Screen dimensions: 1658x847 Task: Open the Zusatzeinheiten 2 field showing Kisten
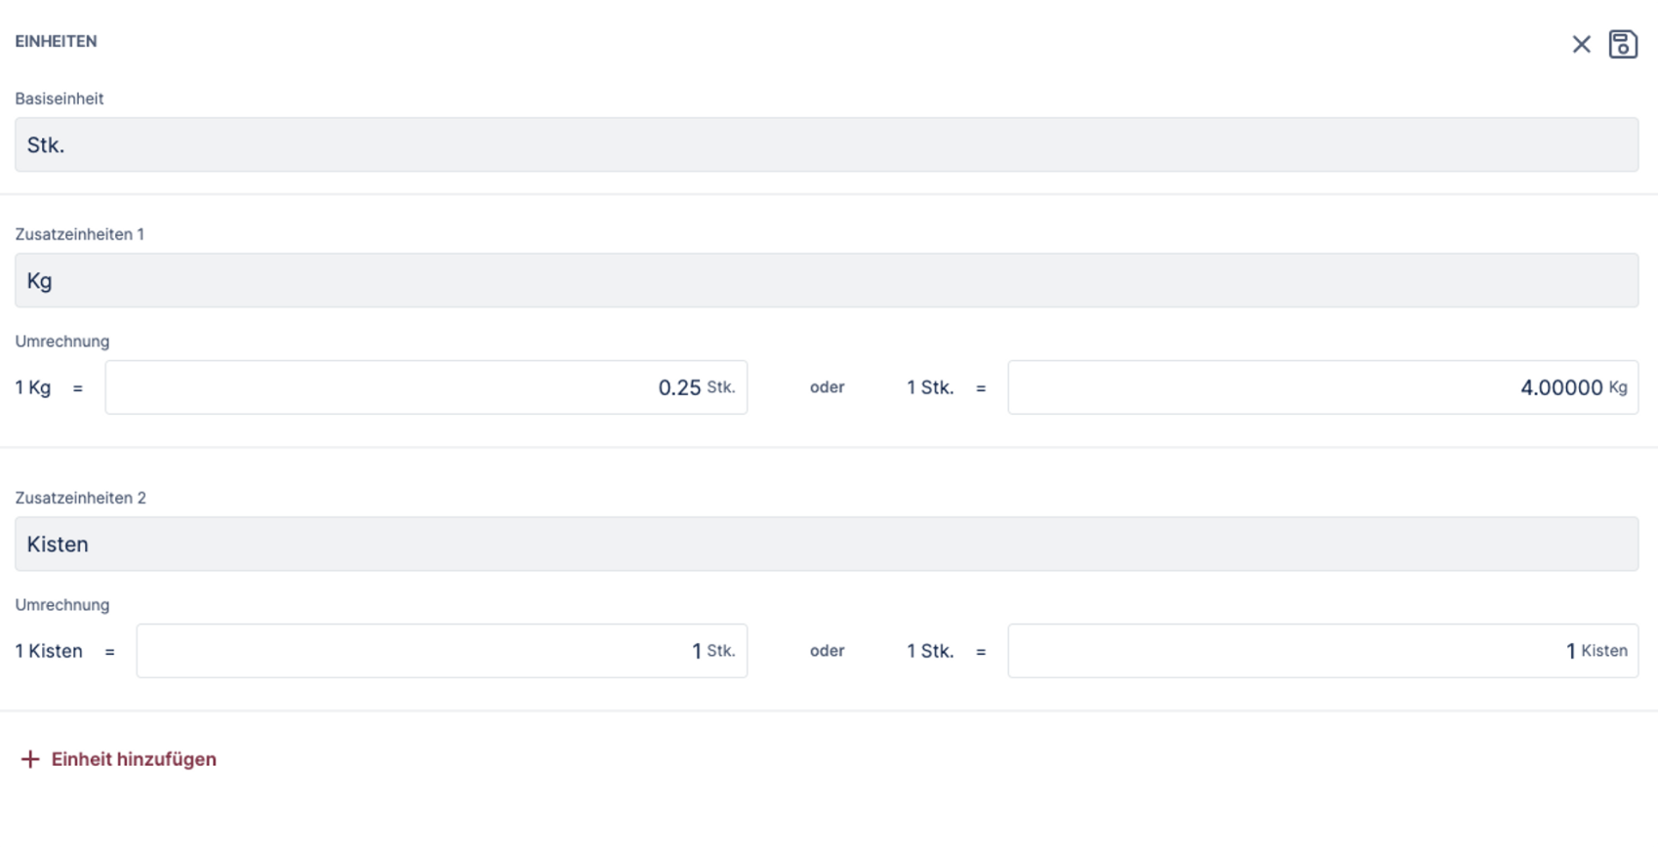pyautogui.click(x=826, y=544)
